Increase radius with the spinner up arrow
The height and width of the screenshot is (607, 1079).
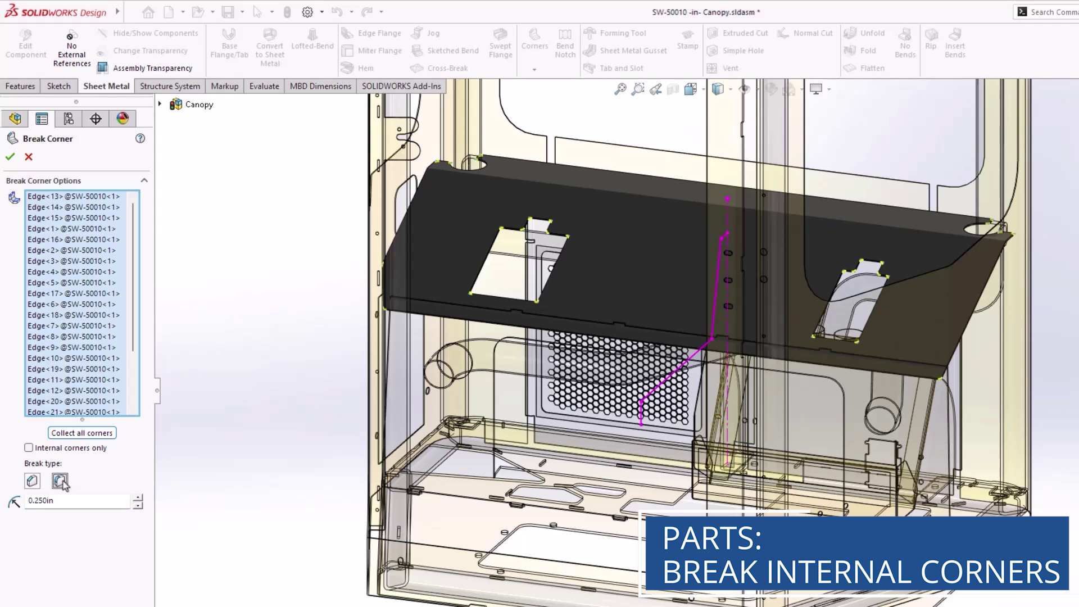[x=138, y=497]
